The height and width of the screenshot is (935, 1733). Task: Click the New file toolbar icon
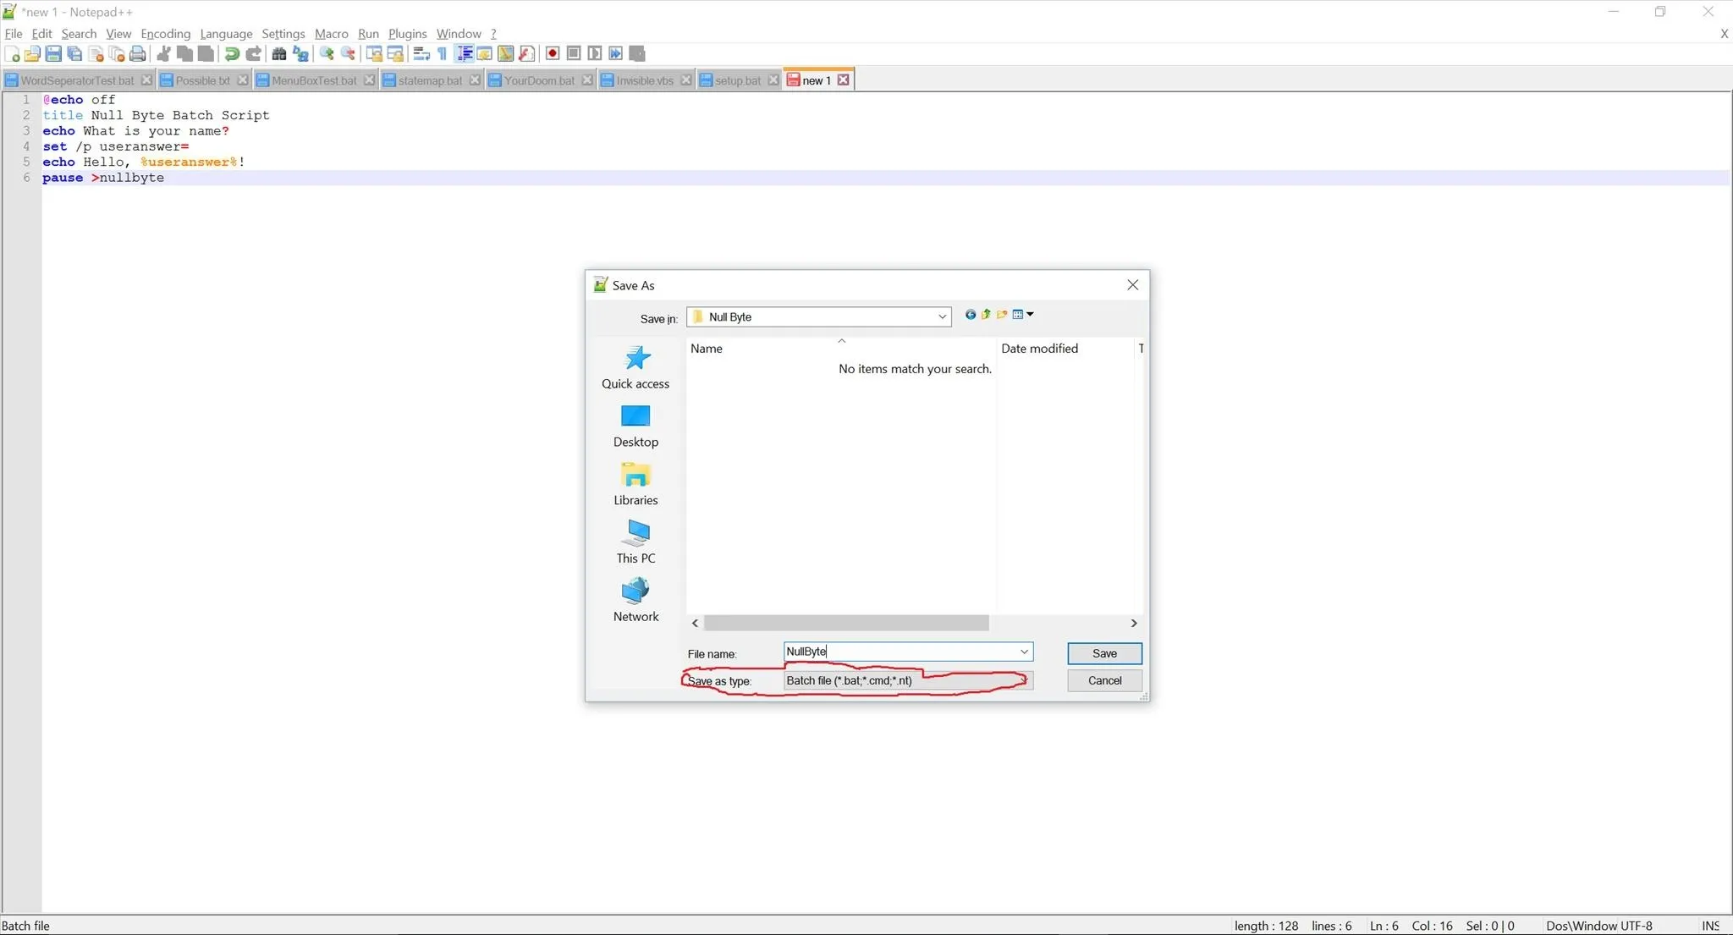coord(12,54)
